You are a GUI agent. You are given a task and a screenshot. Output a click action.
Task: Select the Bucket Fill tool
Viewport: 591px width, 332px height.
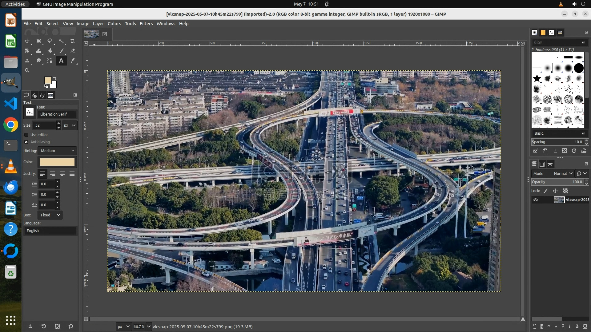tap(50, 51)
